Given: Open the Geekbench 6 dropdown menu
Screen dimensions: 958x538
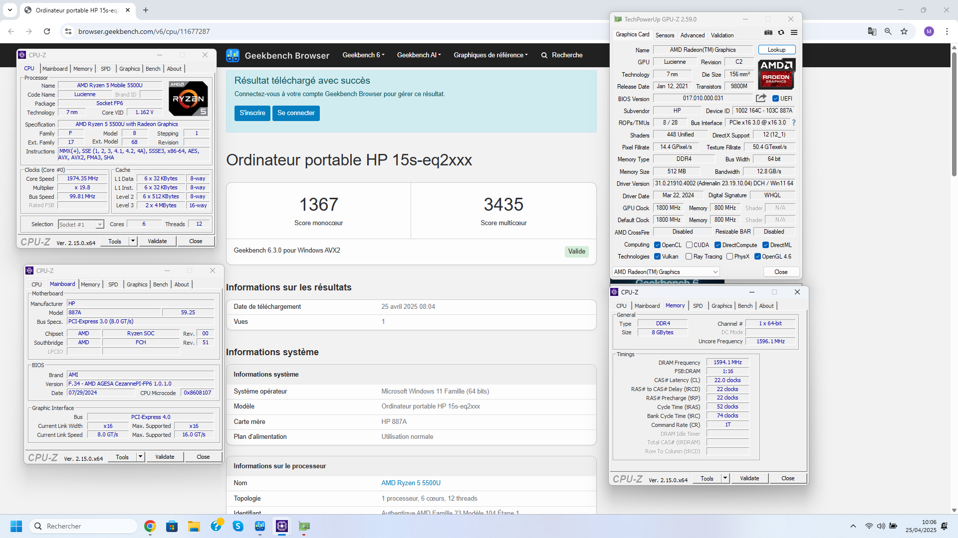Looking at the screenshot, I should point(363,55).
